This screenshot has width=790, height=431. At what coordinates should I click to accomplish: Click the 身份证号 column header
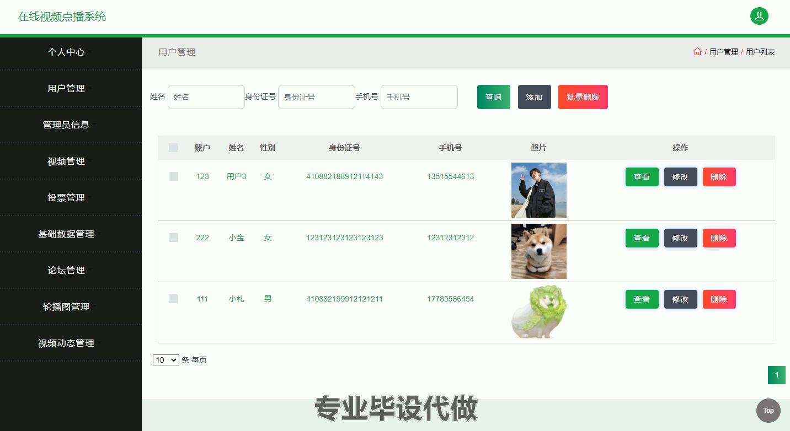pyautogui.click(x=345, y=148)
